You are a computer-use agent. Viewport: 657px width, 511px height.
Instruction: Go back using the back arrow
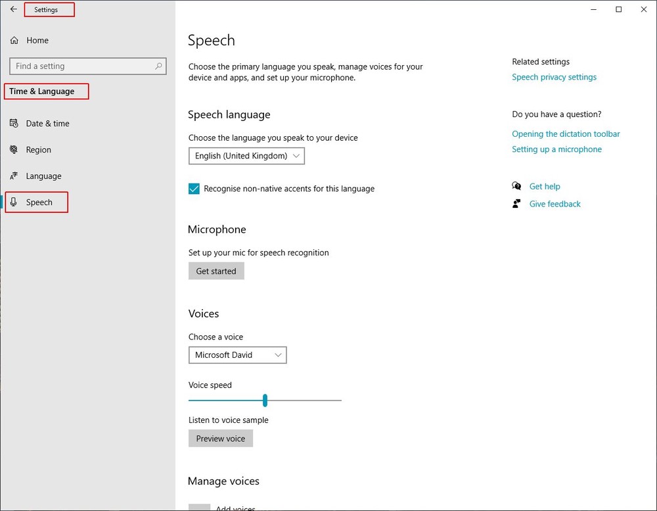click(x=13, y=9)
